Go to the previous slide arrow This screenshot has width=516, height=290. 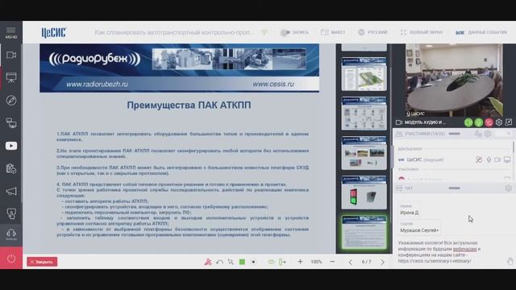click(351, 262)
